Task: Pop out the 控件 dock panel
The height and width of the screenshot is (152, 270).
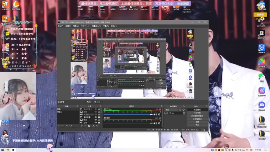Action: 207,106
